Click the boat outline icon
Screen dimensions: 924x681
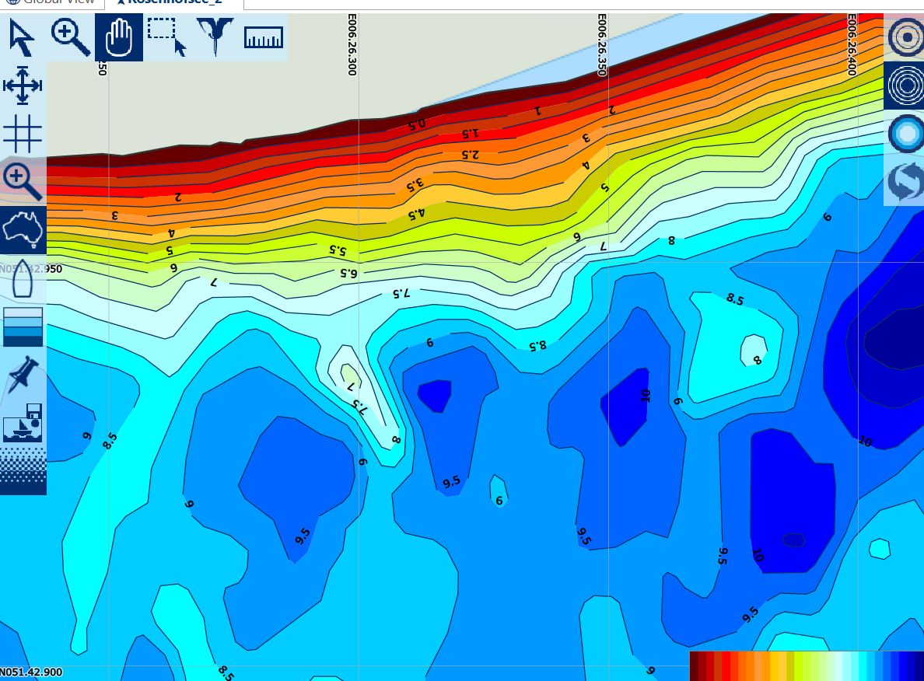point(23,278)
